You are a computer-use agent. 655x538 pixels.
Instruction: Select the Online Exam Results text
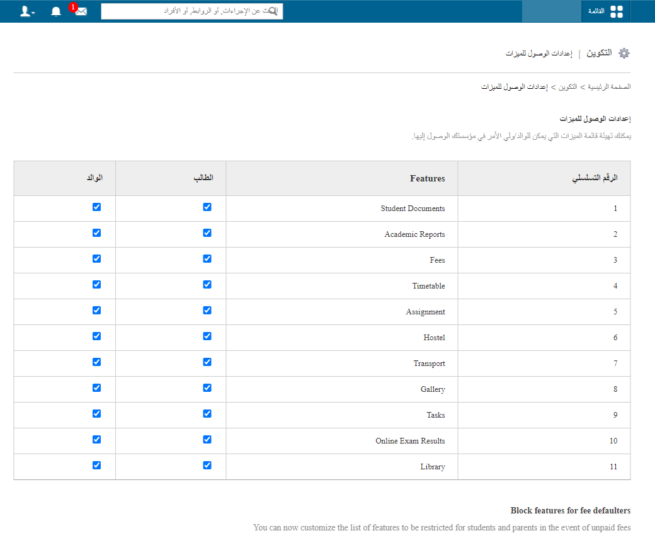point(410,441)
